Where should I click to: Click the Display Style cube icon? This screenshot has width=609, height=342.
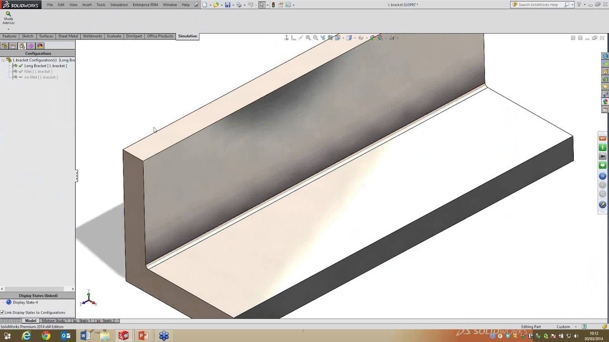point(349,38)
